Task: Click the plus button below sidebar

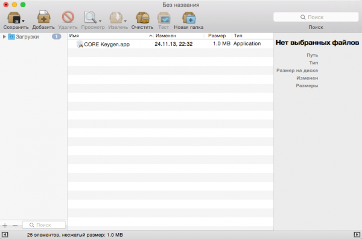Action: pos(5,225)
